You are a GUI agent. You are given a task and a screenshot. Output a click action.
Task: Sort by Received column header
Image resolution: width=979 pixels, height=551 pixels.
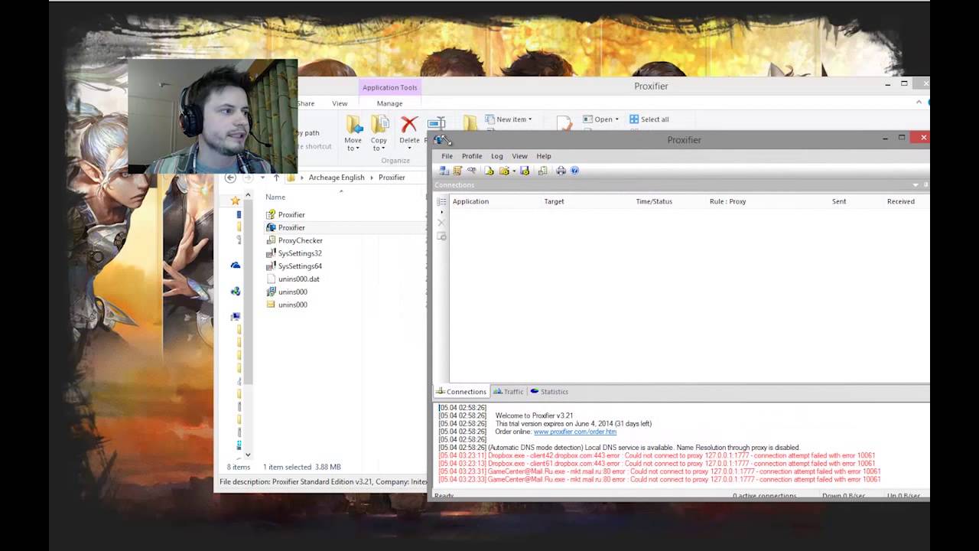901,201
